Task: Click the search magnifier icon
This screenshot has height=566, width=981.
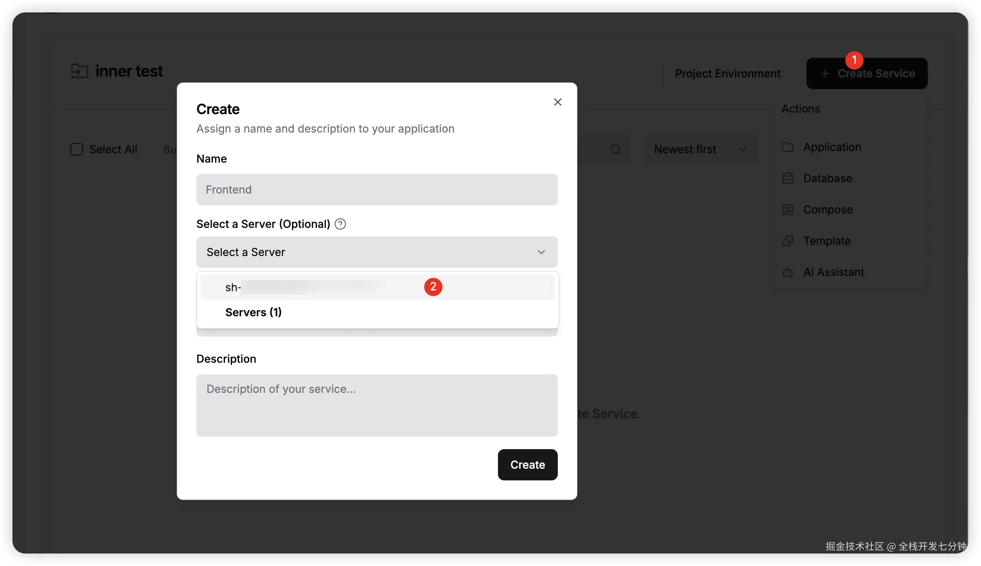Action: pyautogui.click(x=615, y=149)
